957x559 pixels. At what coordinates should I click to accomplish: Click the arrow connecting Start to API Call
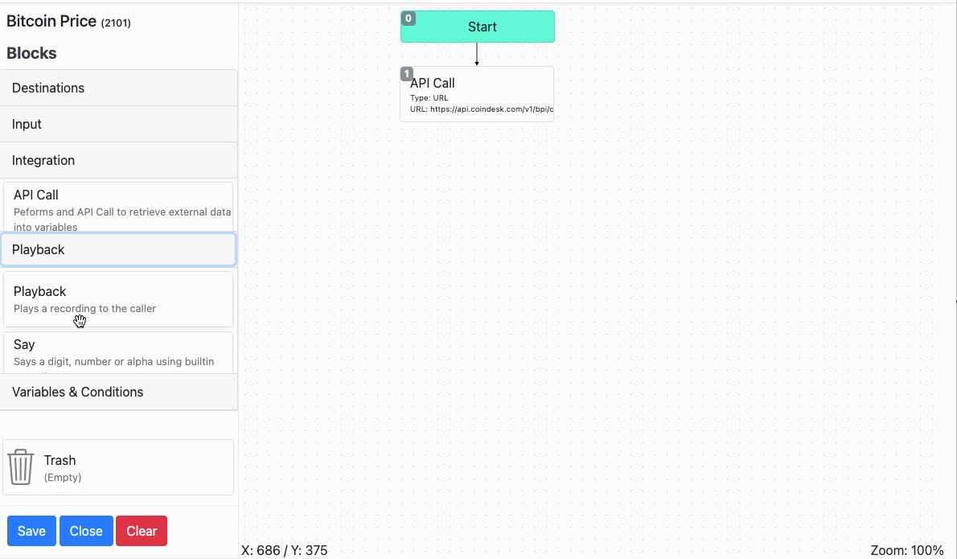[x=477, y=55]
